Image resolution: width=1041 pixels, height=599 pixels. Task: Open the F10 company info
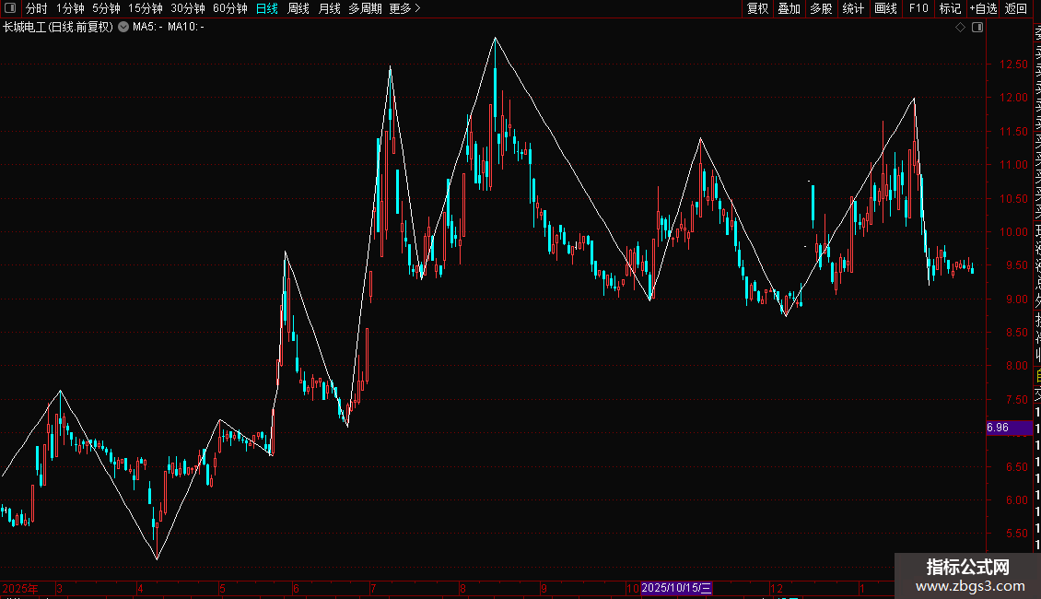[918, 8]
